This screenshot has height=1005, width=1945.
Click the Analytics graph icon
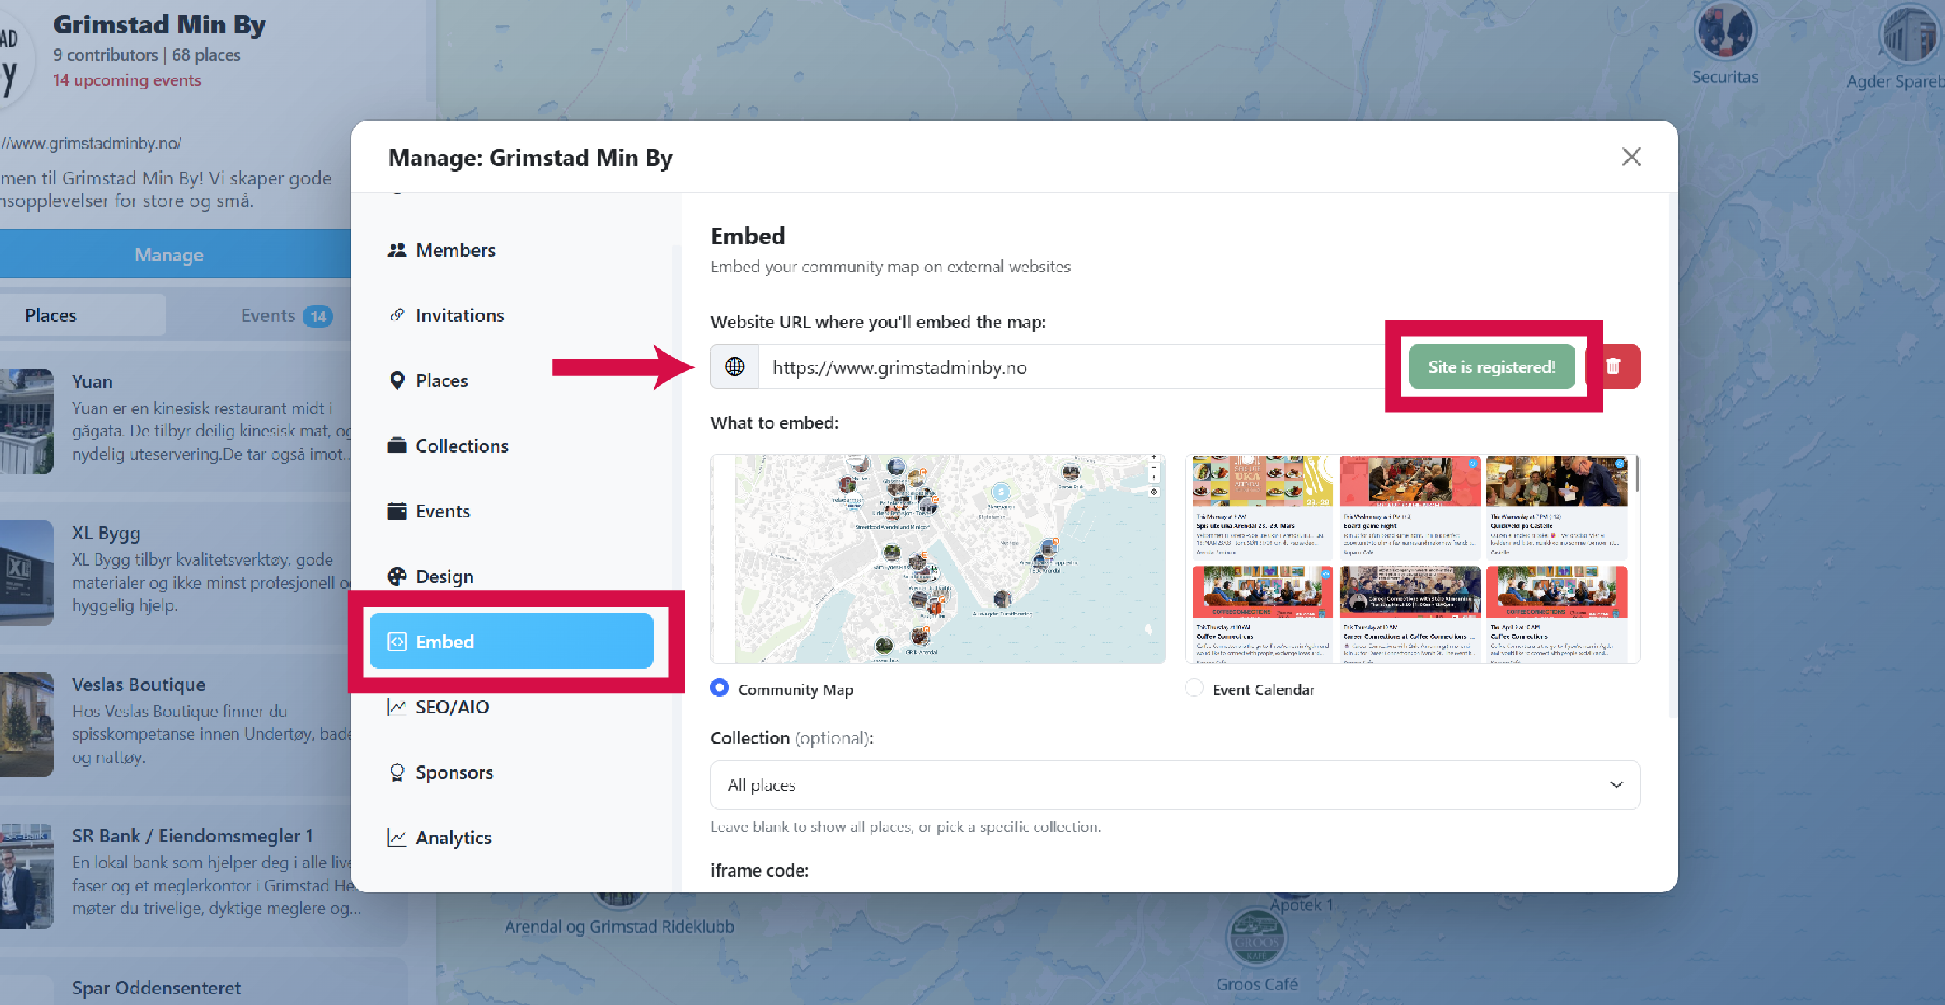click(397, 838)
